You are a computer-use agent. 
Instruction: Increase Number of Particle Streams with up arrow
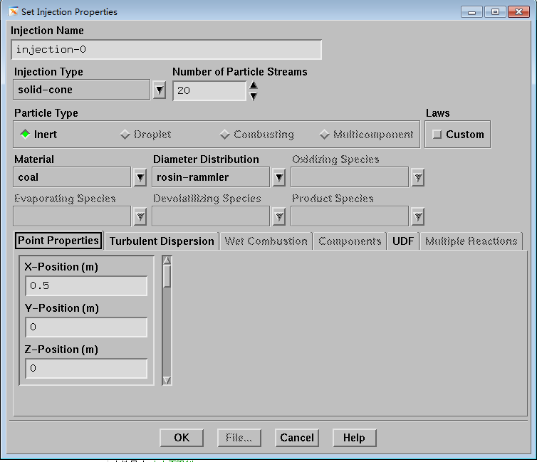click(x=254, y=85)
